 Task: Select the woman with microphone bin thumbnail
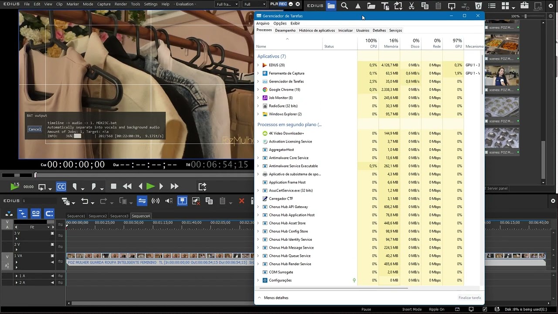click(502, 76)
